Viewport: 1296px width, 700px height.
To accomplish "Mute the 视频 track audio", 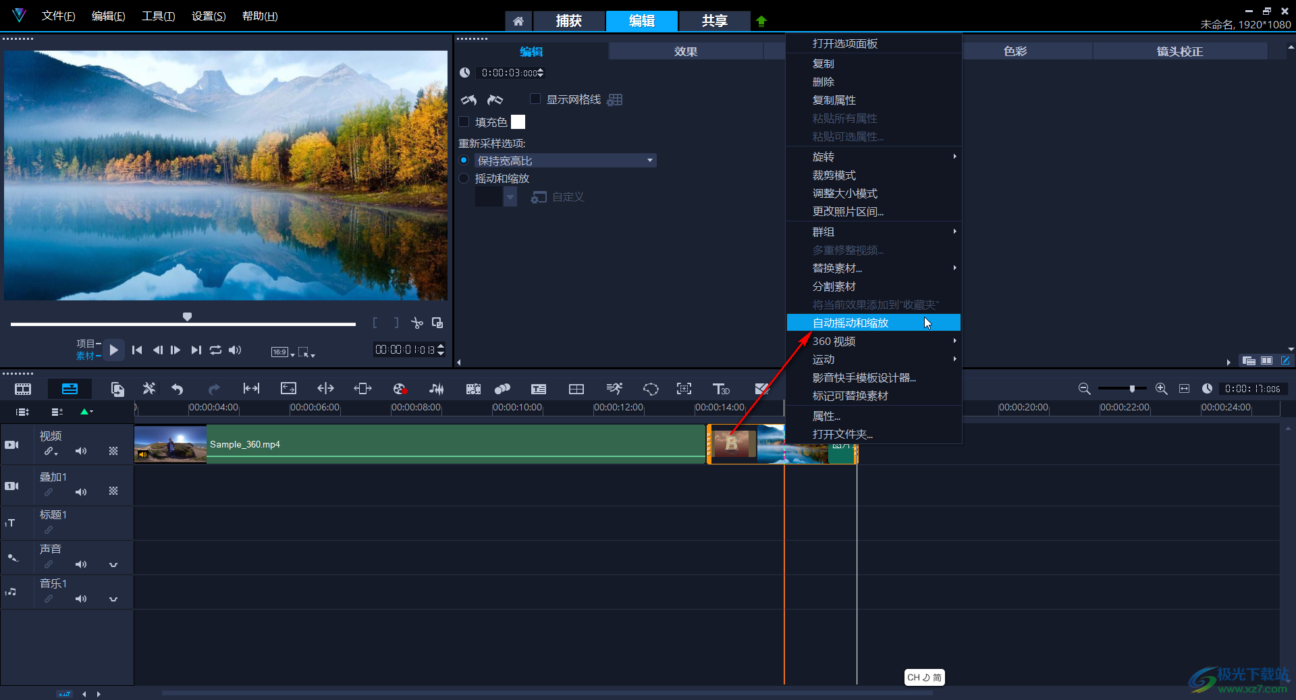I will (81, 451).
